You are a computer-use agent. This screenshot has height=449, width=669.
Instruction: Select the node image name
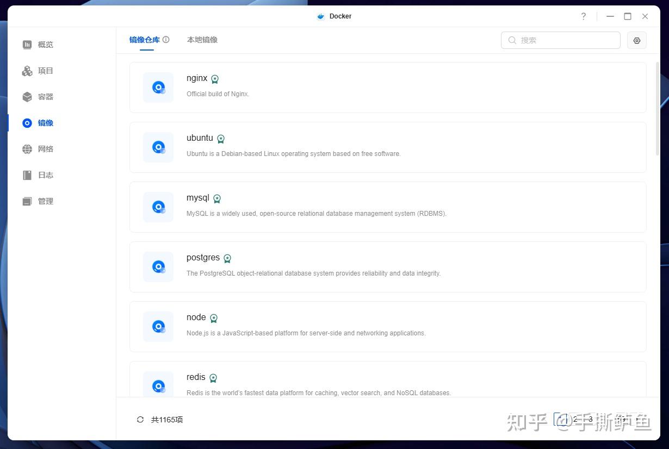pos(196,317)
